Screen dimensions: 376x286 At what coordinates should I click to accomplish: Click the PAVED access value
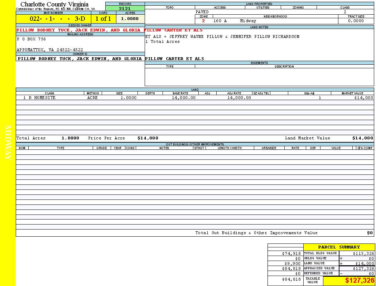coord(202,12)
